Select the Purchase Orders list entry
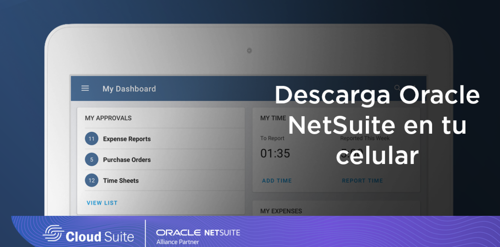Screen dimensions: 500x247 [x=126, y=159]
